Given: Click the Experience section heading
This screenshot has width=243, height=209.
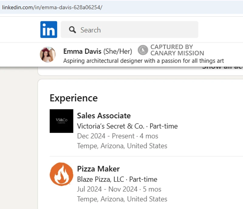Looking at the screenshot, I should coord(74,98).
